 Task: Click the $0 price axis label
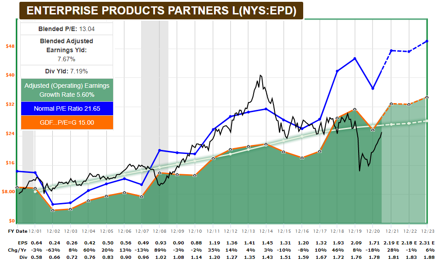pos(12,221)
